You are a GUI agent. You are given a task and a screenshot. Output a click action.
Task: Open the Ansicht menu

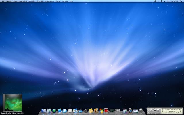coord(32,1)
